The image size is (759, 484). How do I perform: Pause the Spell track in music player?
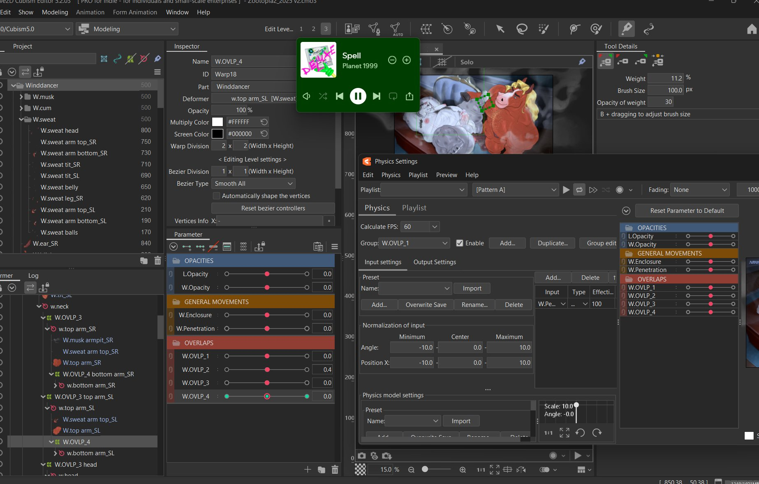[358, 96]
